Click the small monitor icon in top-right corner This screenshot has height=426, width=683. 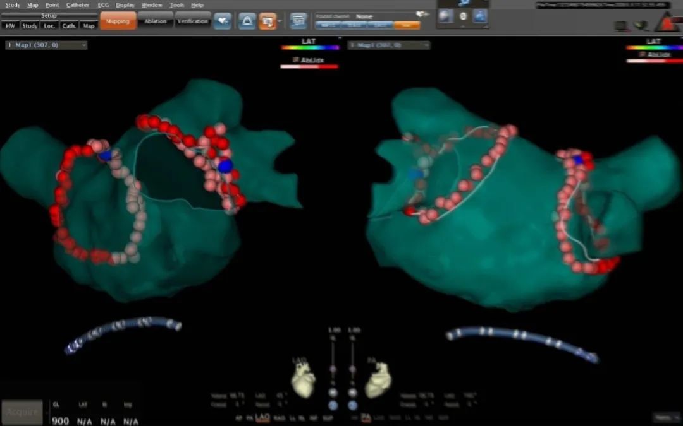click(x=621, y=26)
